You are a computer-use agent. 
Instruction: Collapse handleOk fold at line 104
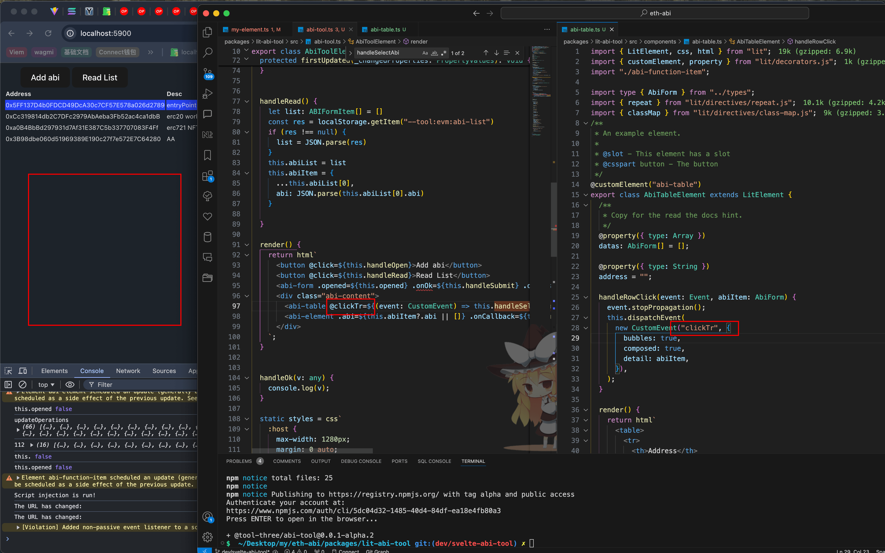(247, 378)
